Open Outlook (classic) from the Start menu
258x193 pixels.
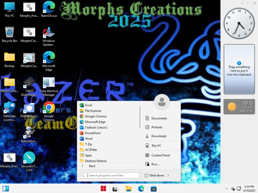[x=109, y=127]
